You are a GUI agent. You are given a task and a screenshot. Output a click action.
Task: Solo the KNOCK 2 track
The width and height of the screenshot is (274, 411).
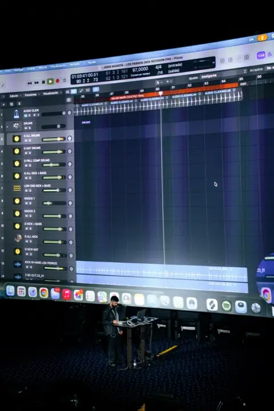click(x=31, y=216)
